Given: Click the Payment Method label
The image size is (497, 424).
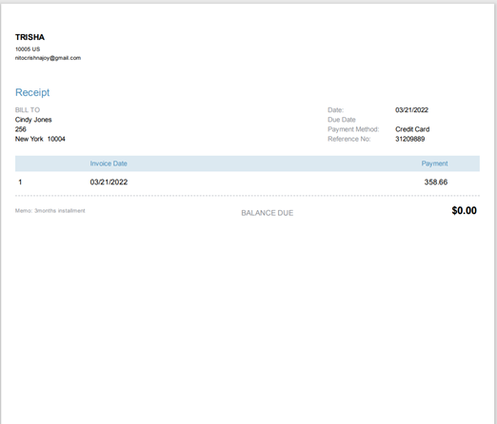Looking at the screenshot, I should coord(353,129).
